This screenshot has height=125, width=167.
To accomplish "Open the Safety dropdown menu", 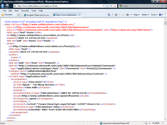I will point(145,15).
